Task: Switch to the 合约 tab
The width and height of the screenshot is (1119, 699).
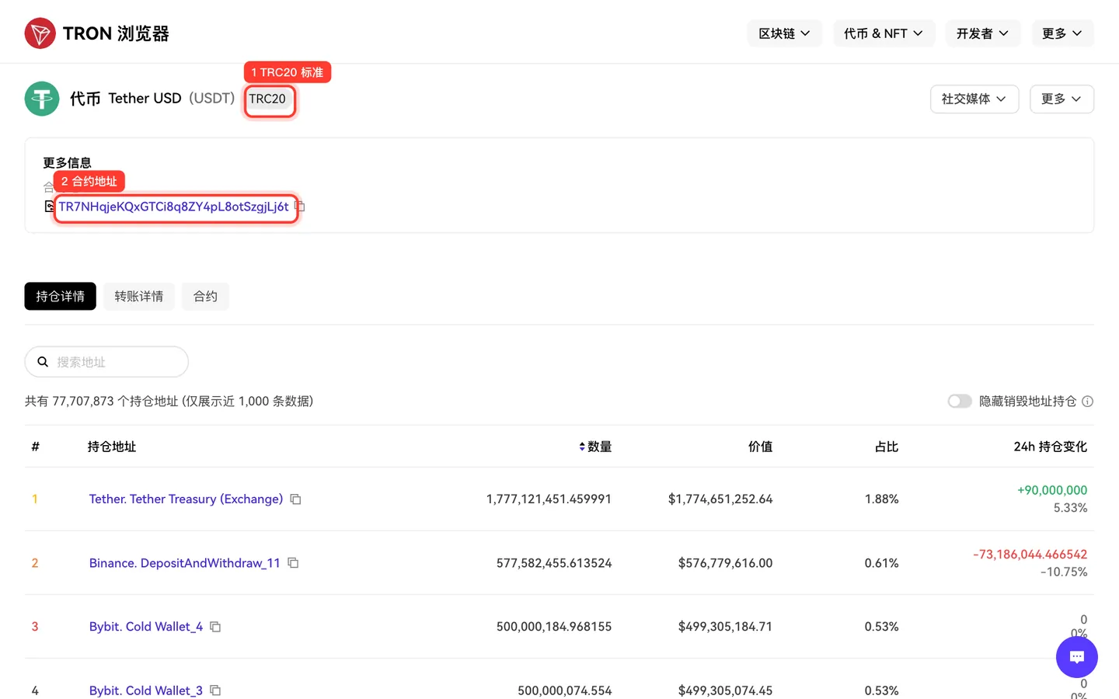Action: (205, 296)
